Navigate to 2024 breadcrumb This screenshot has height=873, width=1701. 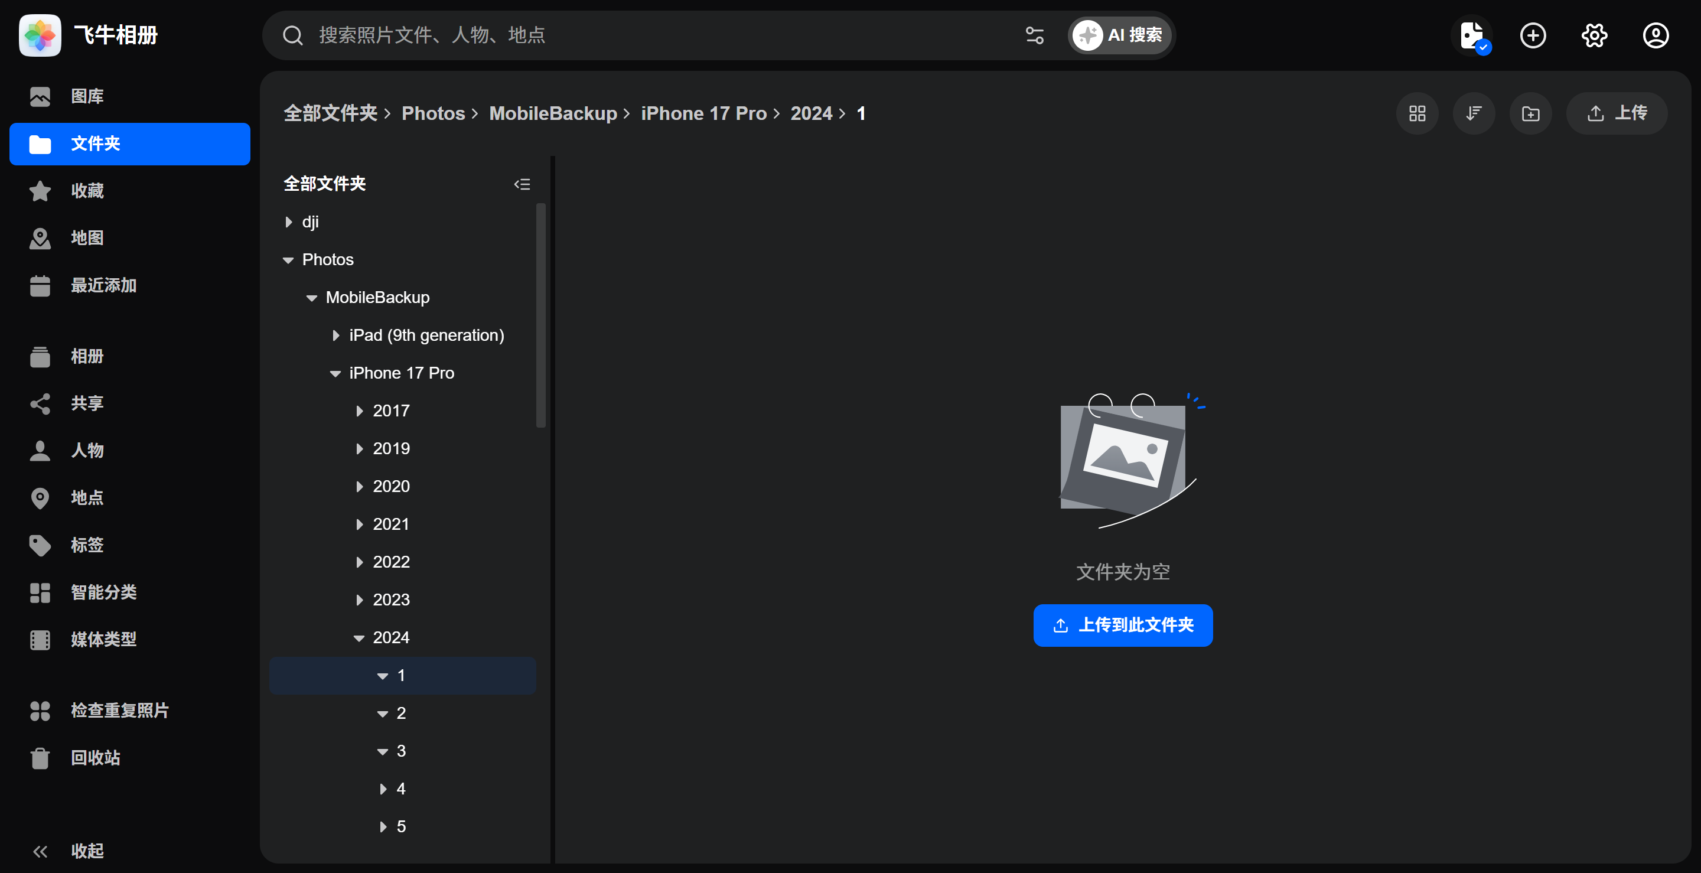(812, 113)
